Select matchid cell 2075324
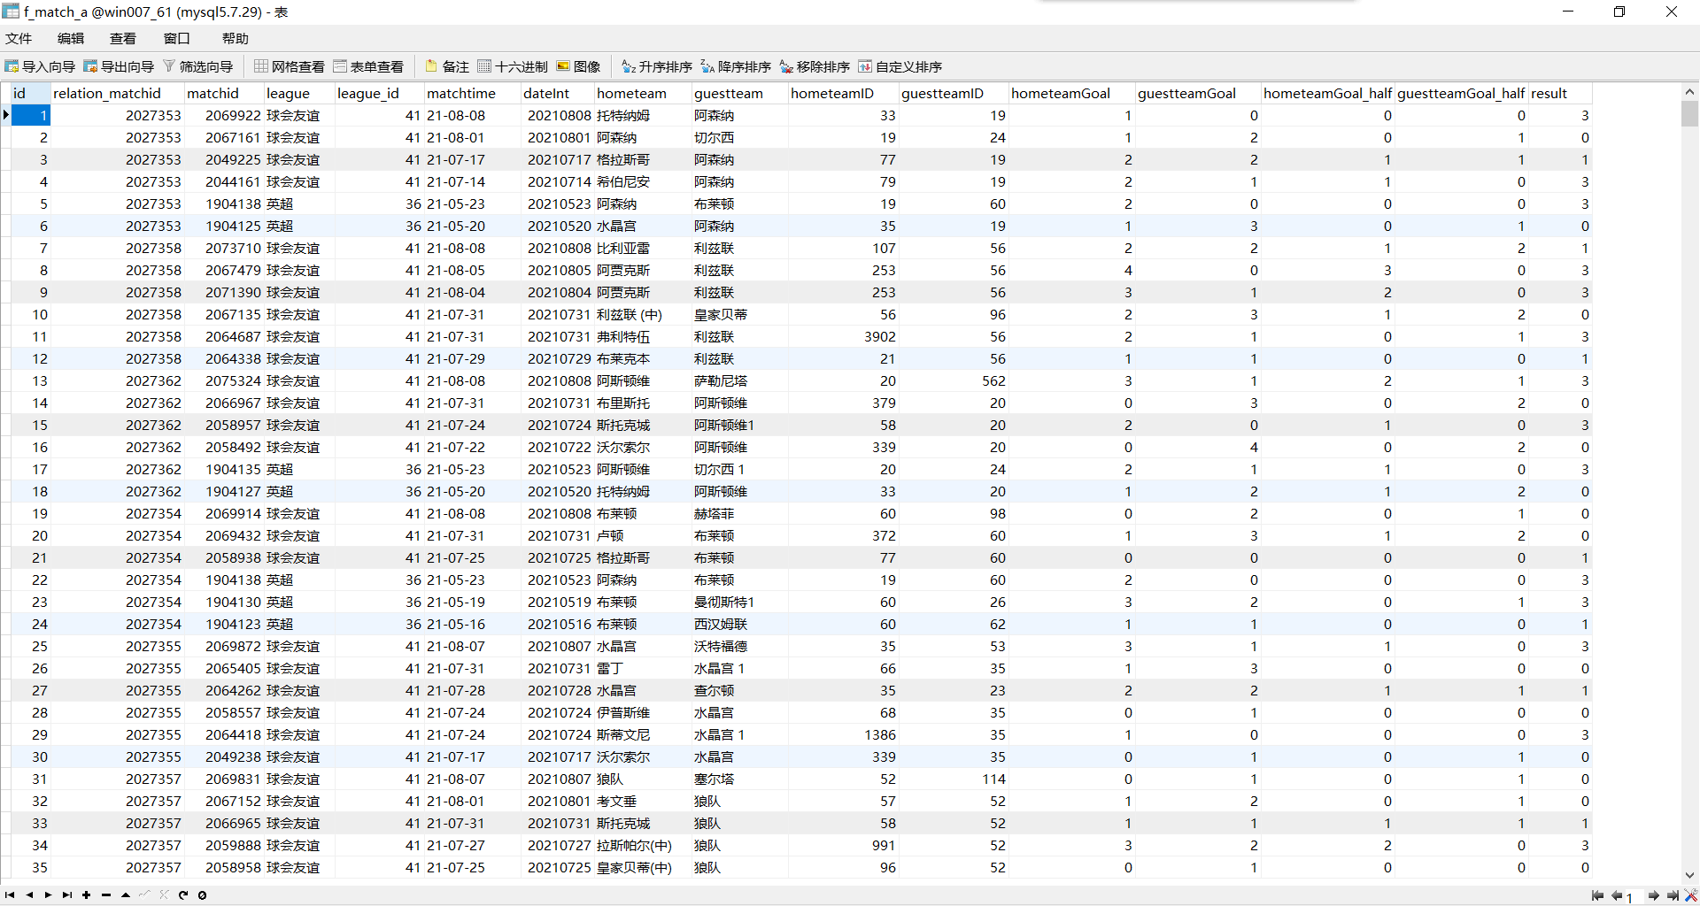Image resolution: width=1700 pixels, height=906 pixels. (224, 380)
